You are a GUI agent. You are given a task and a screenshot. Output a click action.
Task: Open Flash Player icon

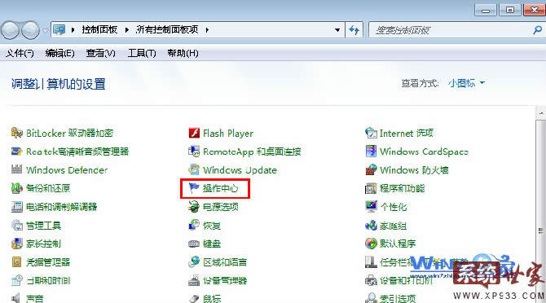click(x=194, y=133)
